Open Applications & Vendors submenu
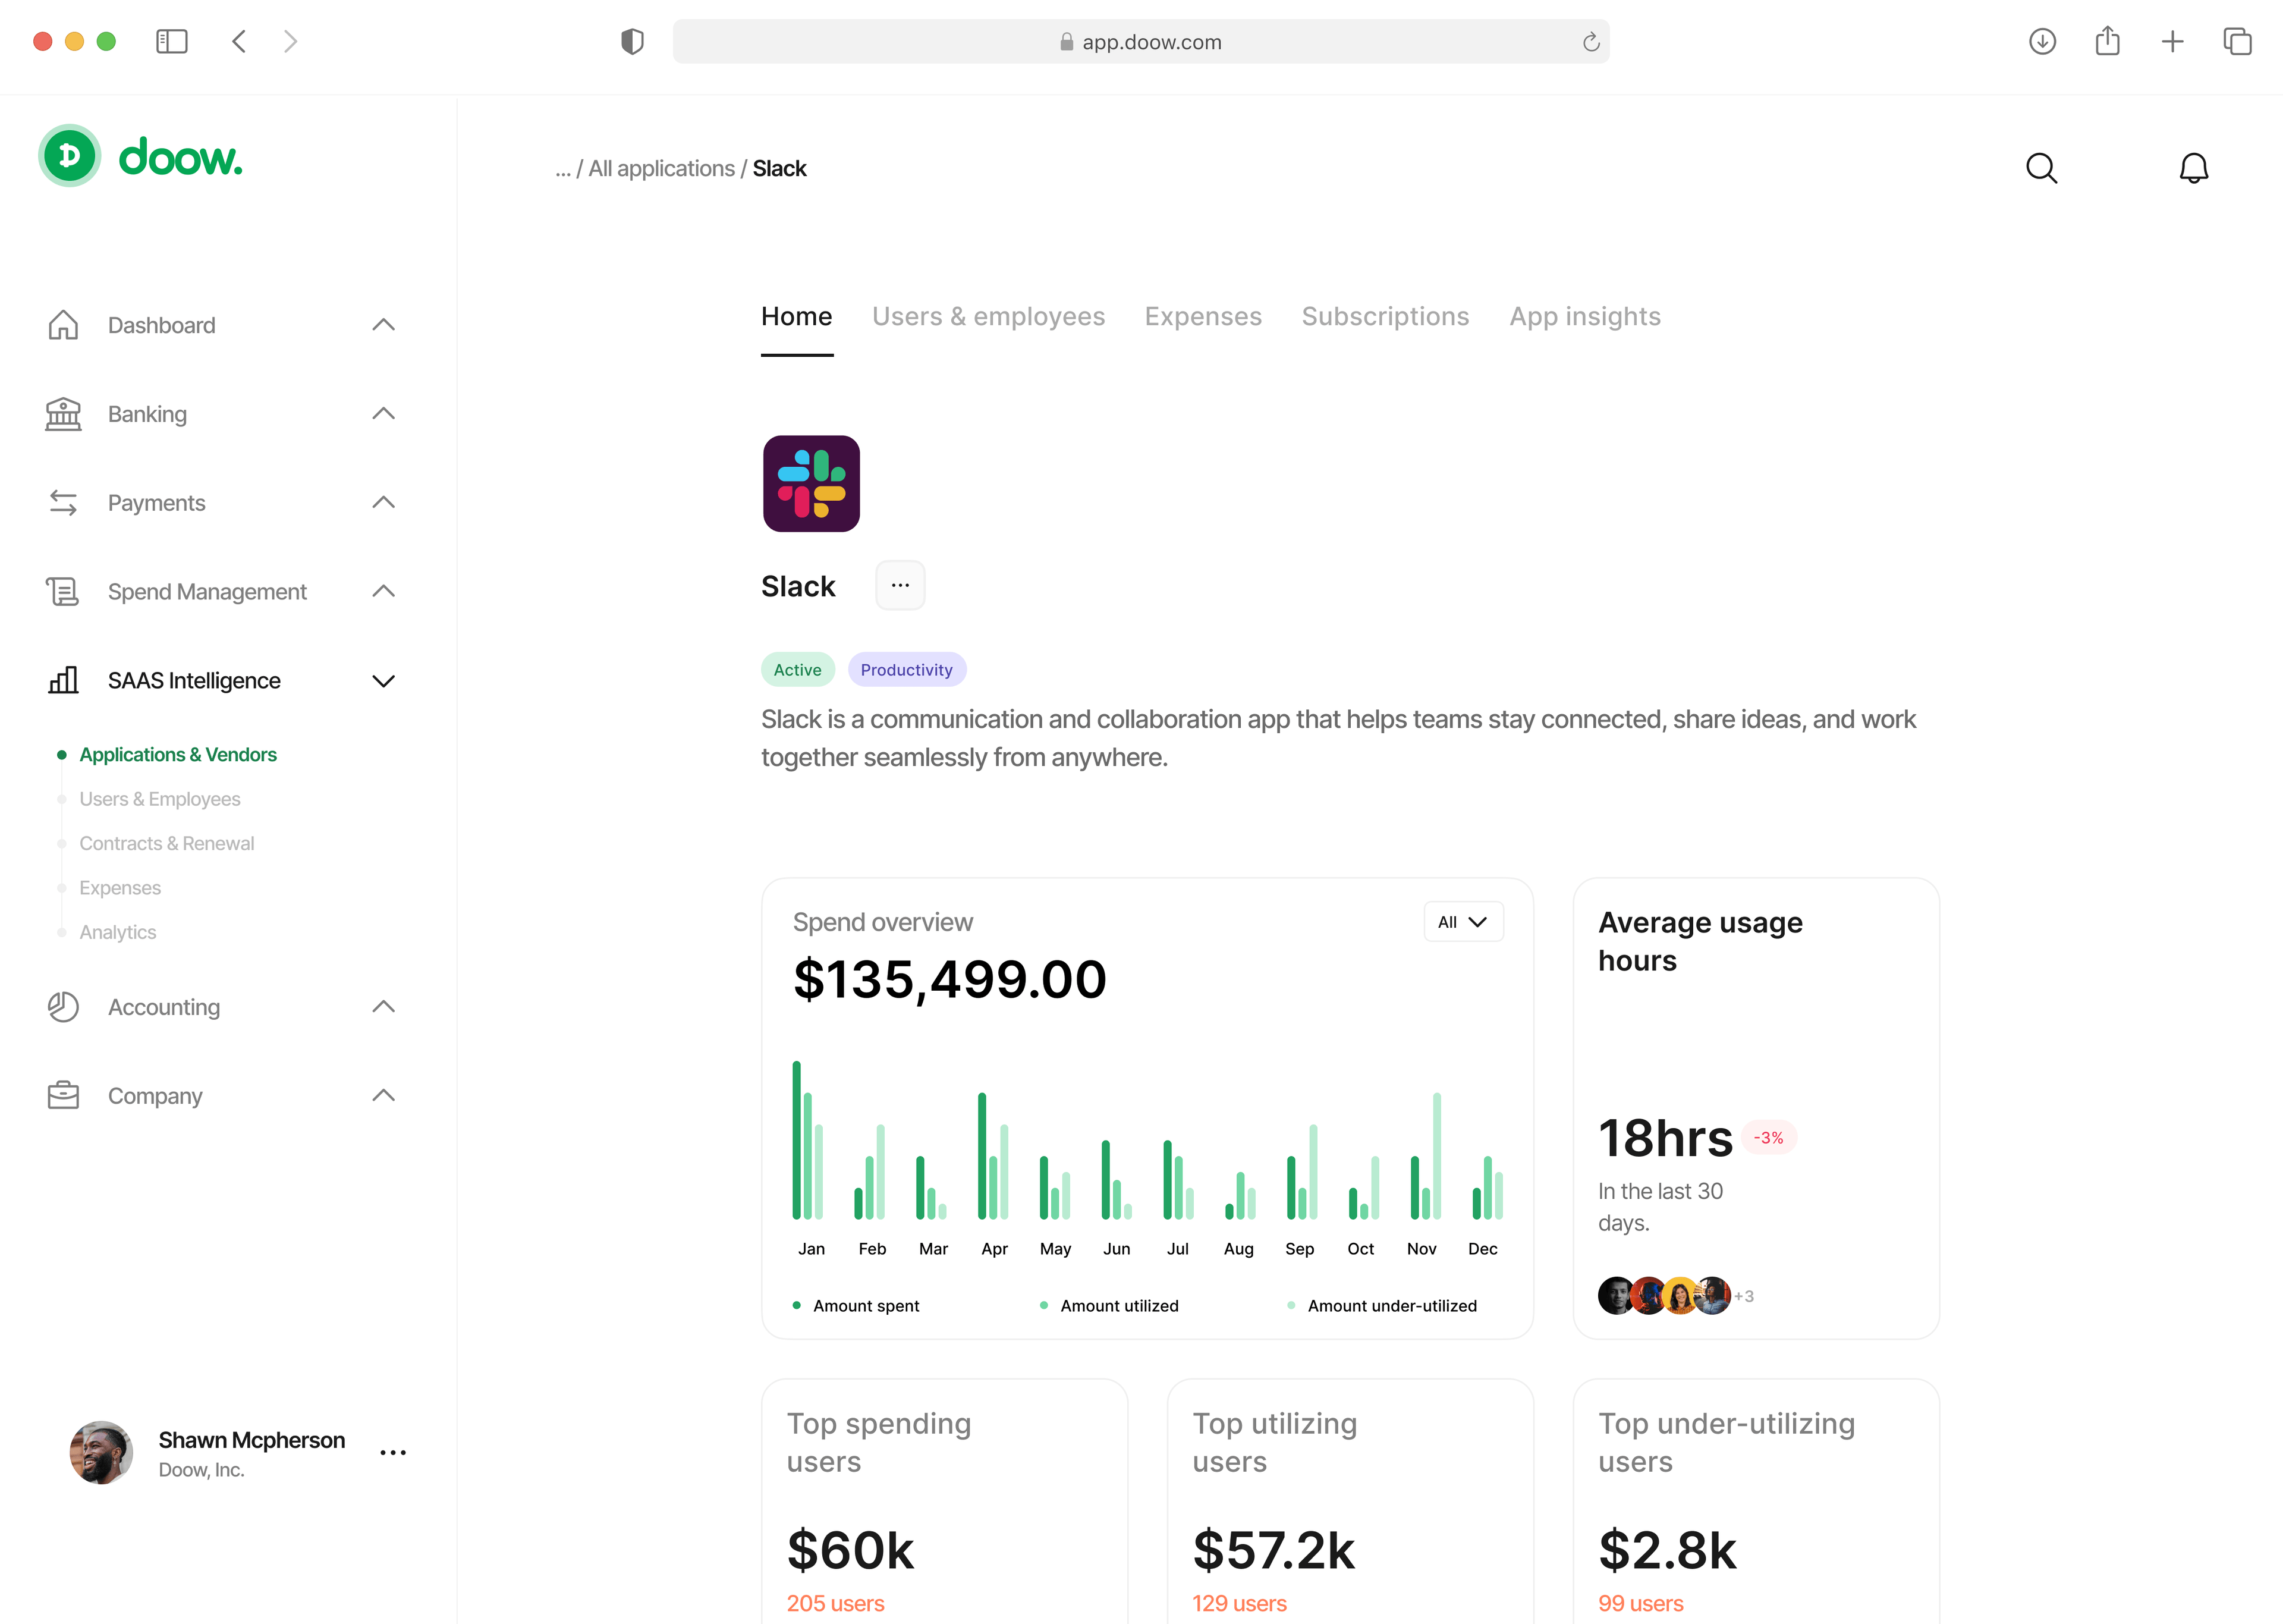Screen dimensions: 2283x1624 click(178, 755)
